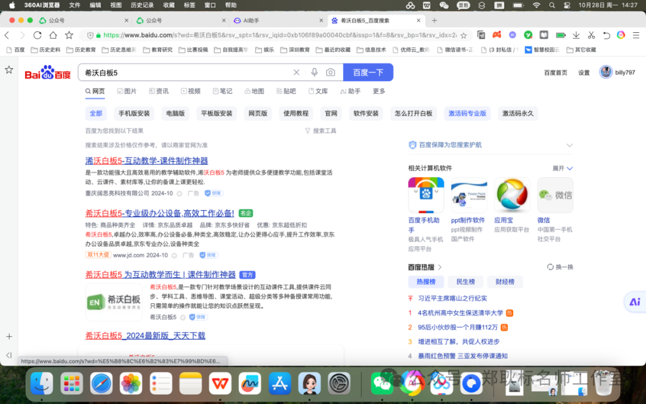
Task: Open image search camera icon
Action: [x=330, y=72]
